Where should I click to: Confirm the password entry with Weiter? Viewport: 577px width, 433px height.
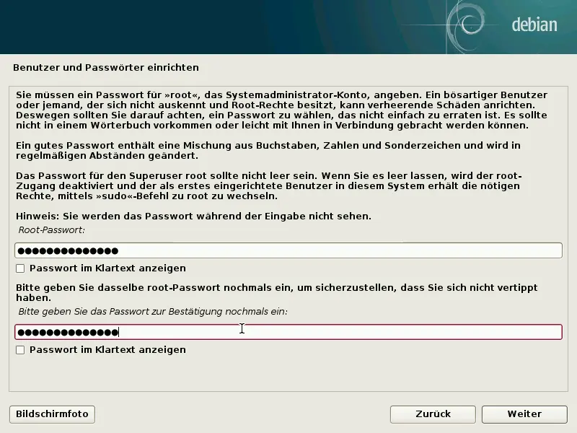tap(524, 414)
